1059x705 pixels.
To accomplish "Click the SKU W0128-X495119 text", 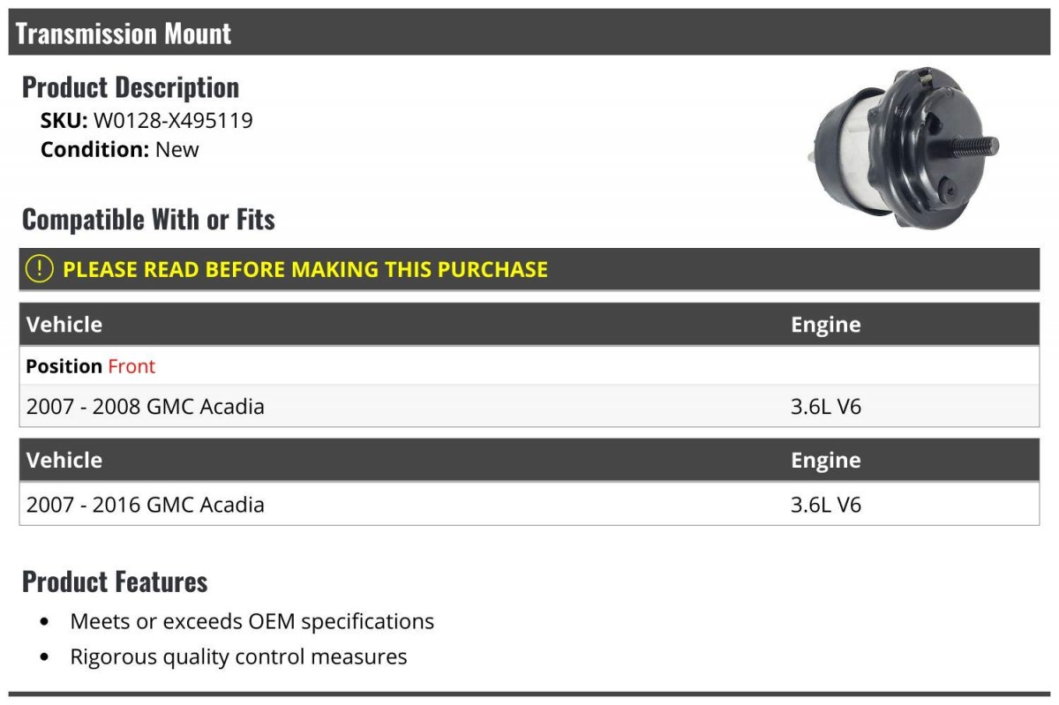I will click(x=146, y=121).
